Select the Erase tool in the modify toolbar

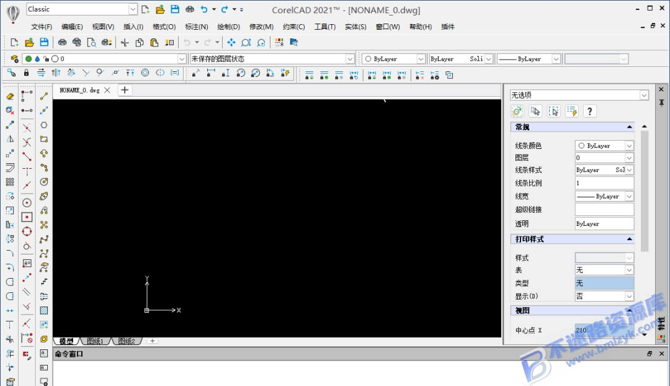coord(10,96)
